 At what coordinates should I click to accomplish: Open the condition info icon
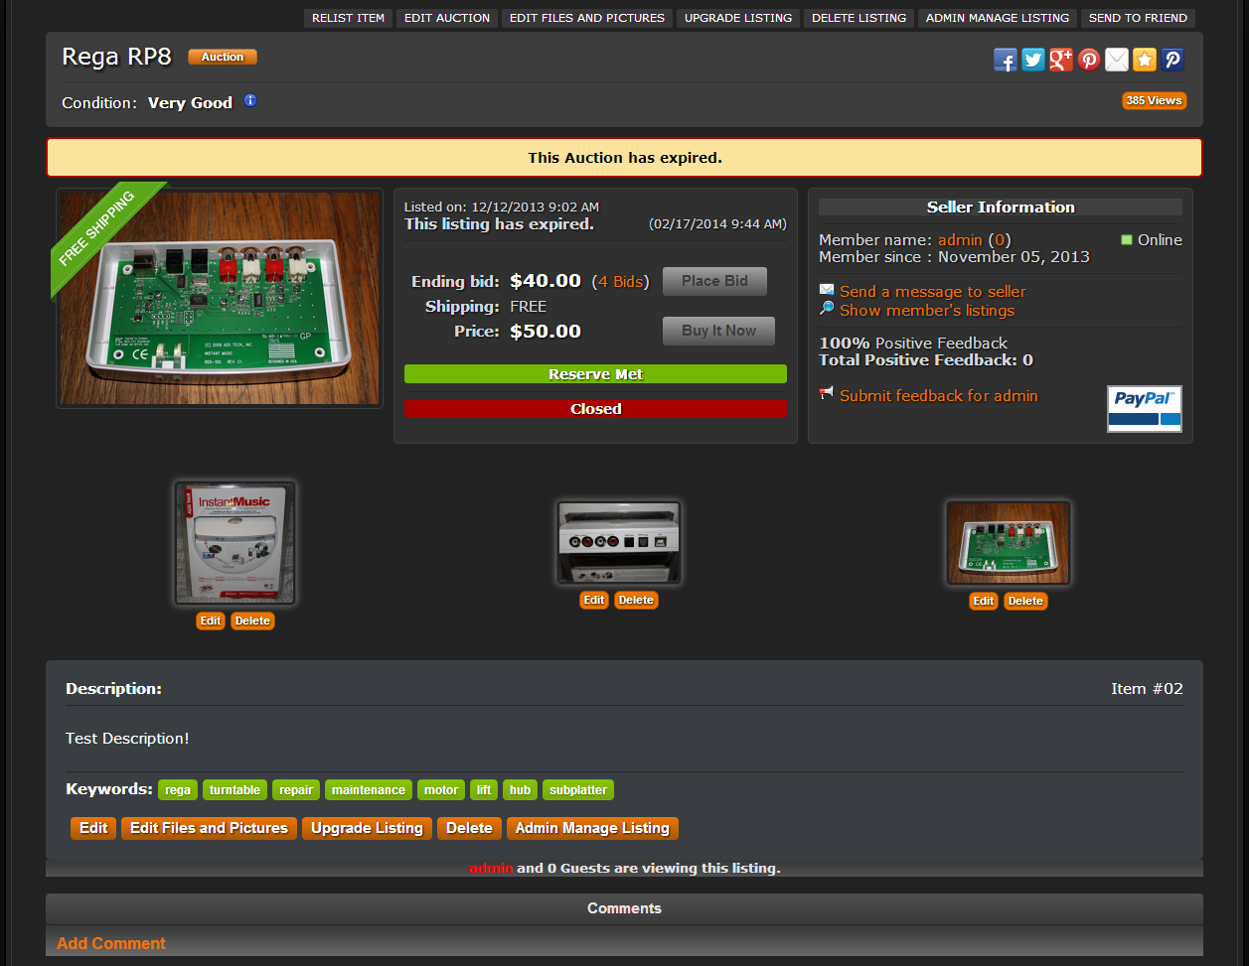[x=250, y=100]
